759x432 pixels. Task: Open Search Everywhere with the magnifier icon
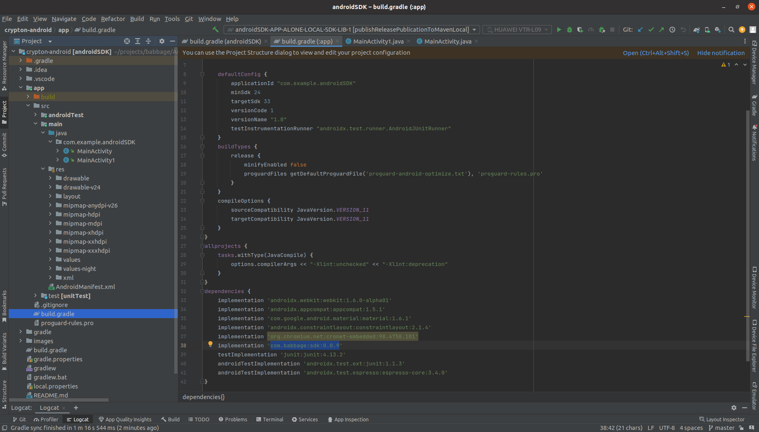(731, 30)
